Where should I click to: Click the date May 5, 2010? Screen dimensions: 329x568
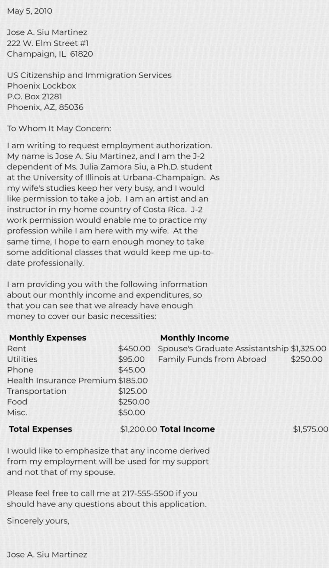coord(30,11)
